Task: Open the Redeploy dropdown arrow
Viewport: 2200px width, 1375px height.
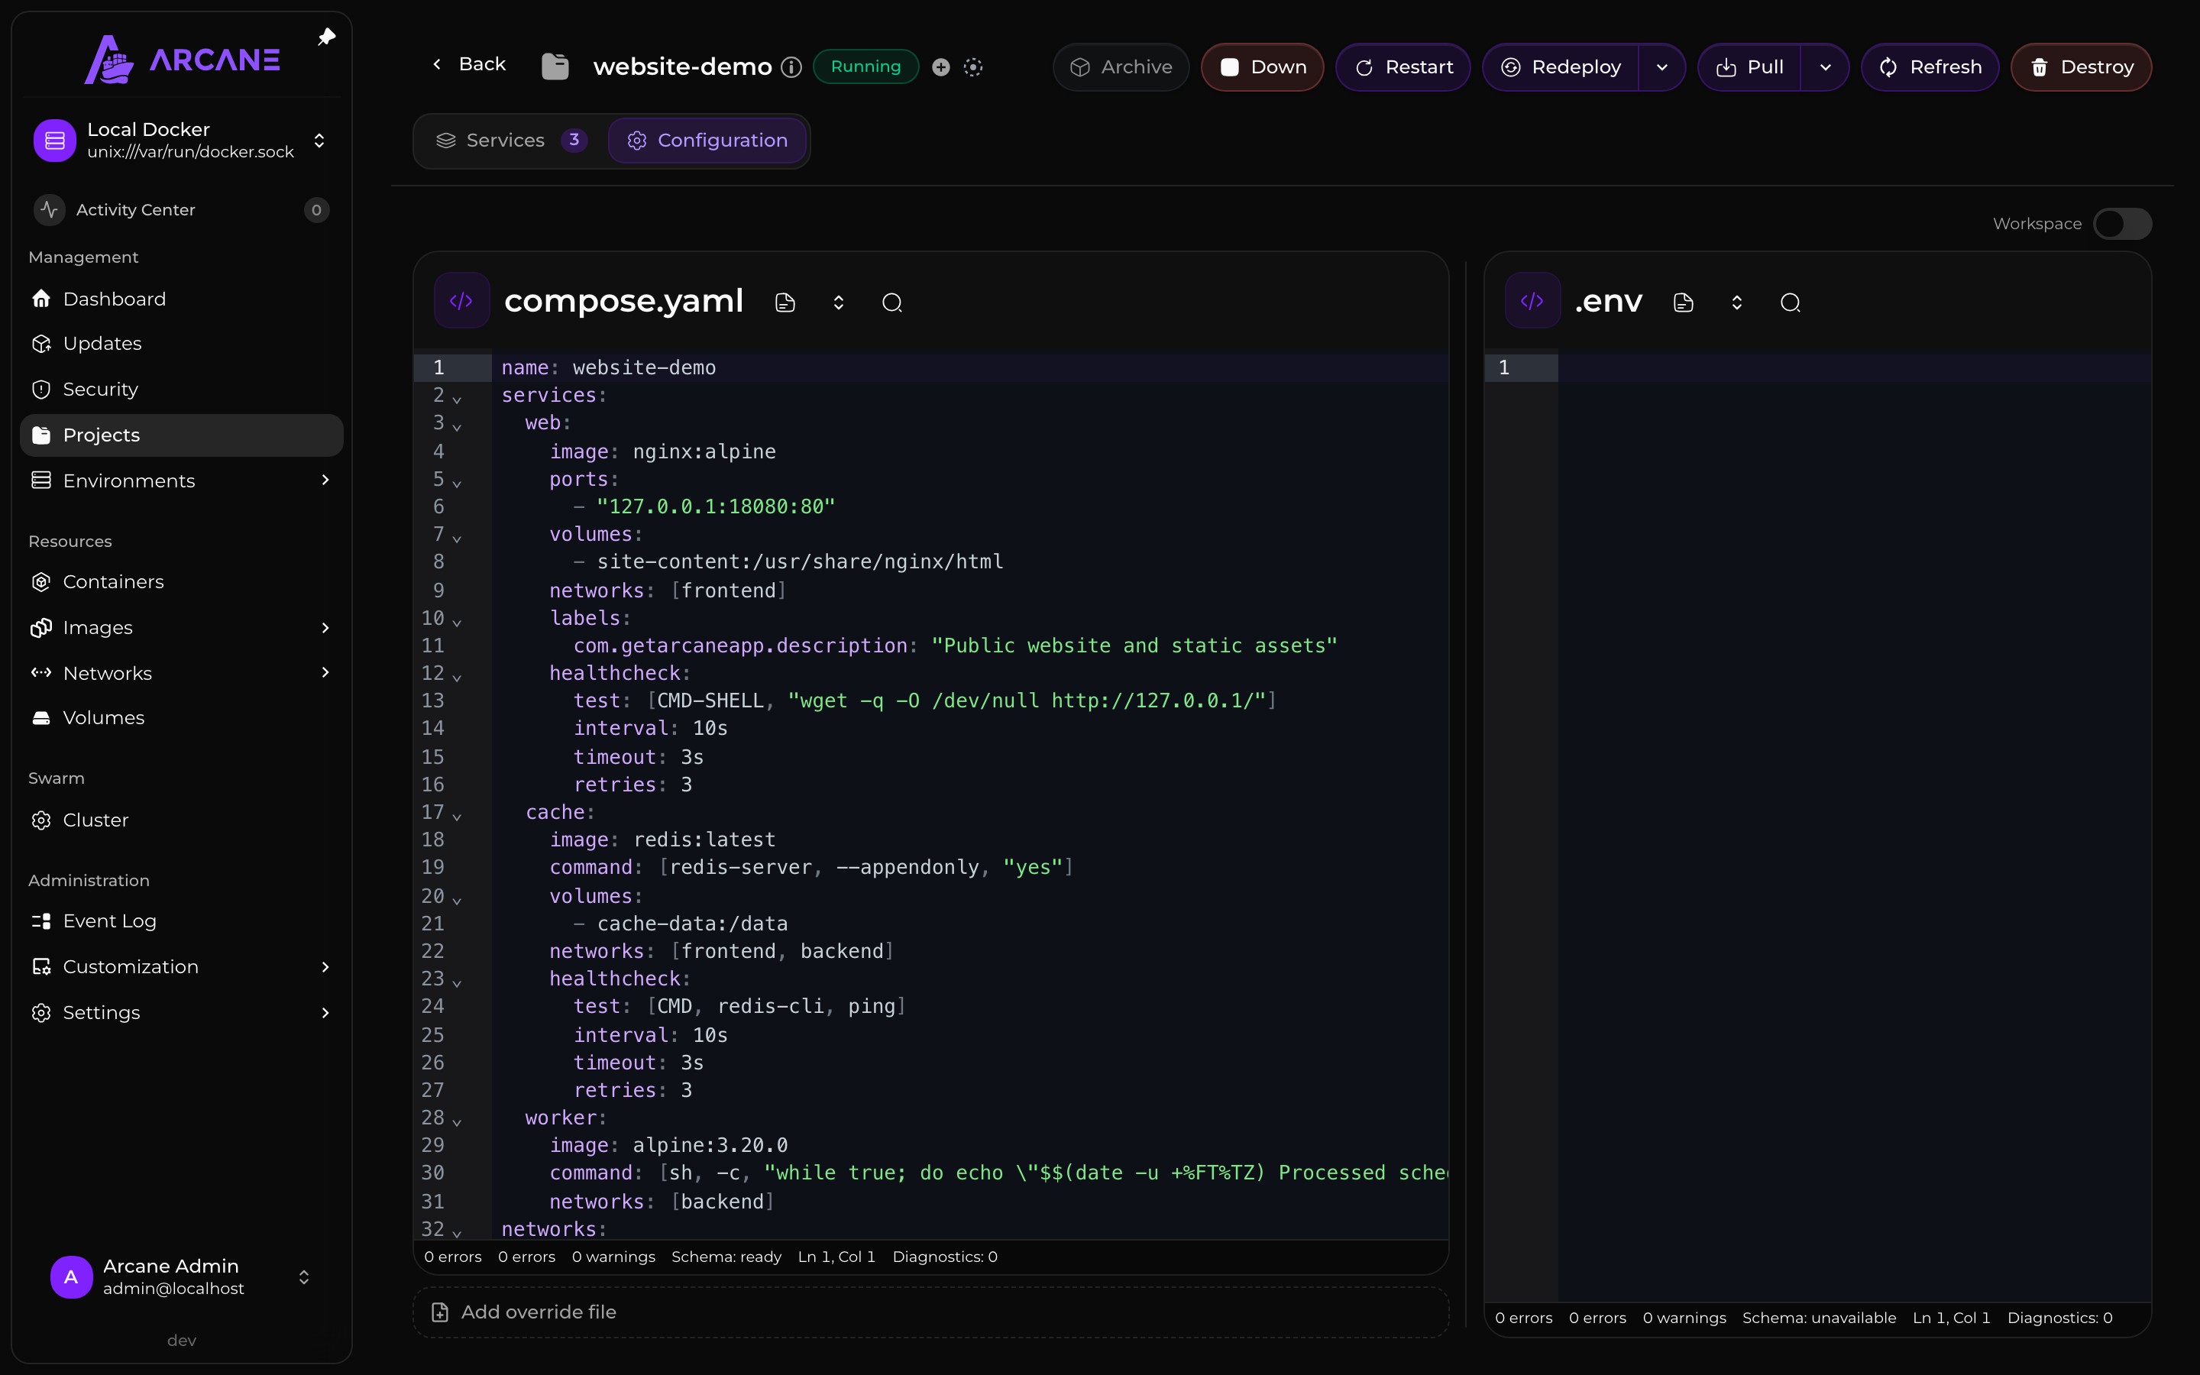Action: pos(1661,67)
